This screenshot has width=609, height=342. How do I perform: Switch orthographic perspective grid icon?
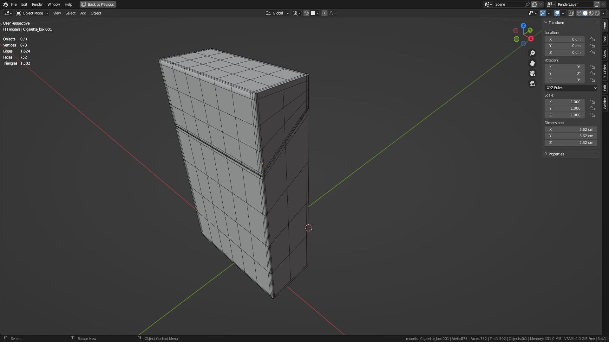(532, 84)
